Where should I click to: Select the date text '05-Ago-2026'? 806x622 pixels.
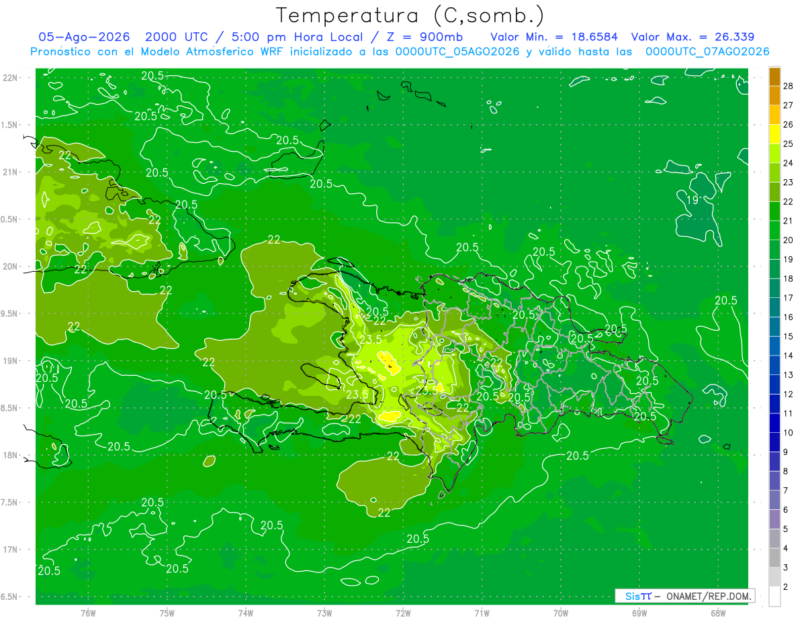84,37
